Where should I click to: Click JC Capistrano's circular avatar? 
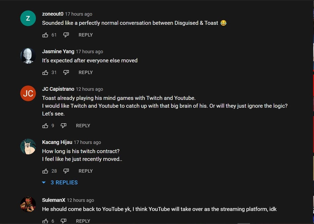click(x=28, y=93)
